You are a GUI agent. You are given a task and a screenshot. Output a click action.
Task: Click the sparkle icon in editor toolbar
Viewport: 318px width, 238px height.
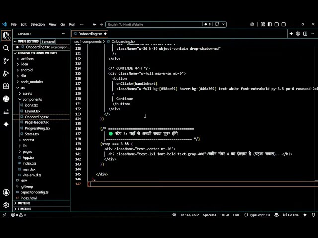tap(291, 34)
